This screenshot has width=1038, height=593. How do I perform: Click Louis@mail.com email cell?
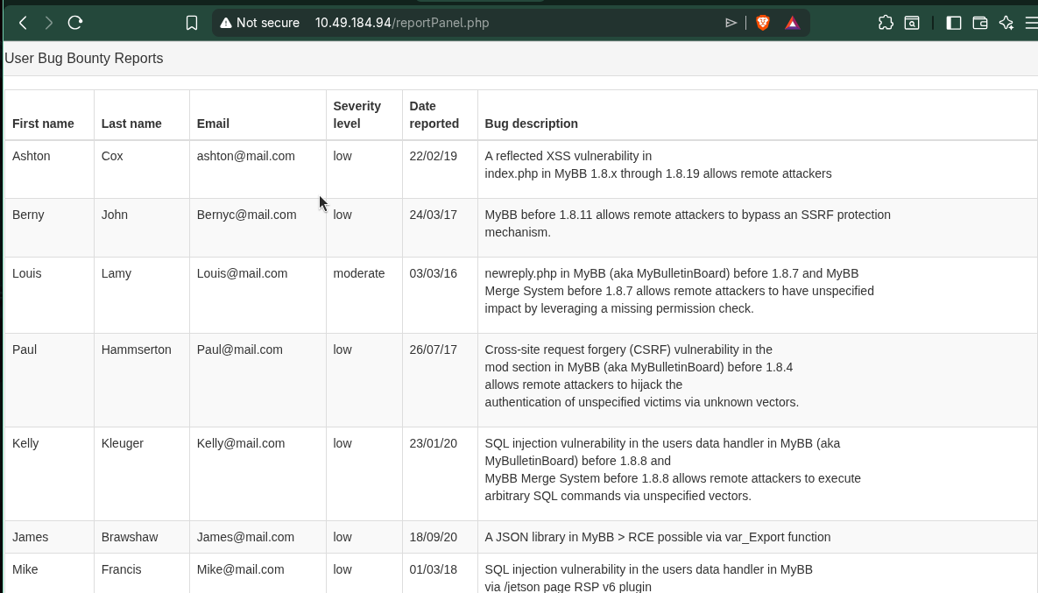(x=242, y=274)
